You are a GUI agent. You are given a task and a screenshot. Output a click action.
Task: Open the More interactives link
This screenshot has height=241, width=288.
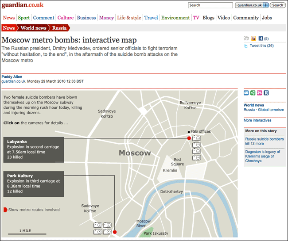[257, 120]
